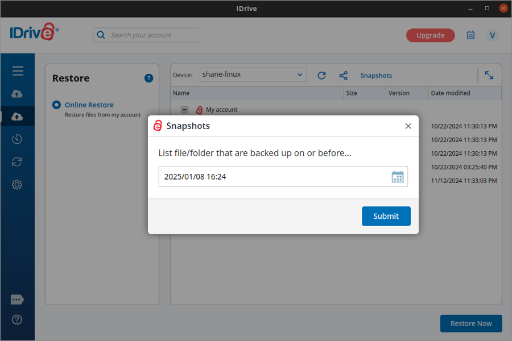This screenshot has width=512, height=341.
Task: Select the Online Restore radio button
Action: coord(56,105)
